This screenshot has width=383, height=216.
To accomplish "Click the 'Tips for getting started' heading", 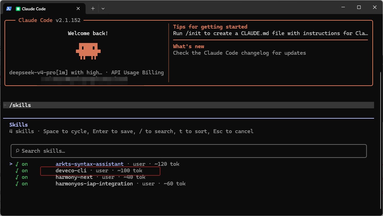I will 210,27.
